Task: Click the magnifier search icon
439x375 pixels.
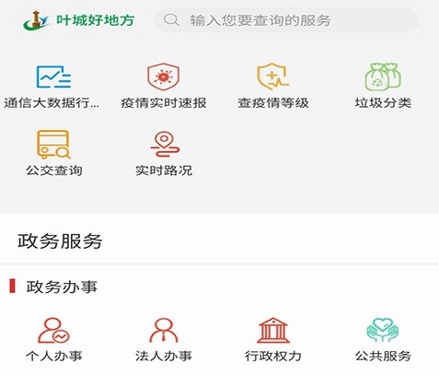Action: tap(171, 20)
